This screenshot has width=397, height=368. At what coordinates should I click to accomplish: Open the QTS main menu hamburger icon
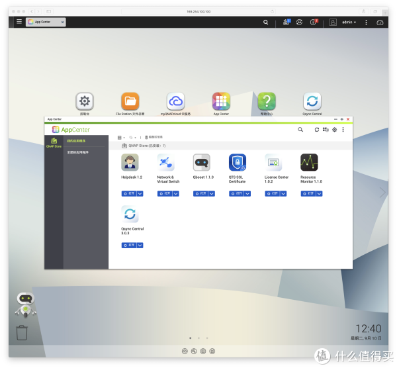pos(19,22)
